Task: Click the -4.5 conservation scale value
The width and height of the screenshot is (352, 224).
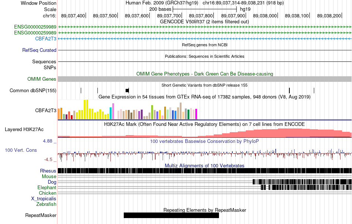Action: [x=48, y=160]
